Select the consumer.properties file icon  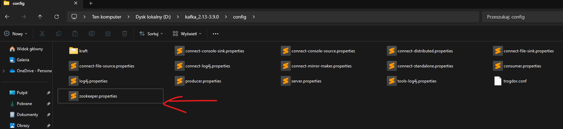coord(498,66)
